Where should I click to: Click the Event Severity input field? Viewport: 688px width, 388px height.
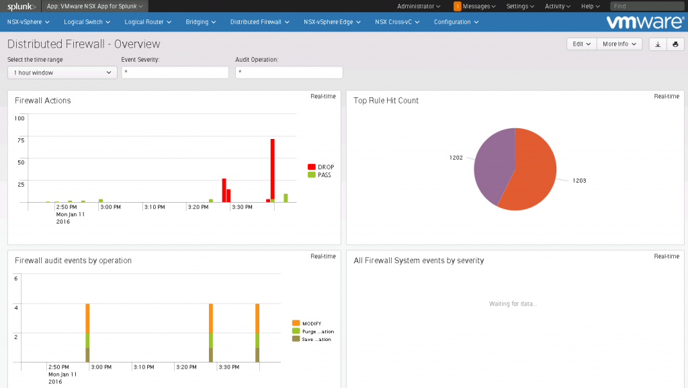[175, 72]
